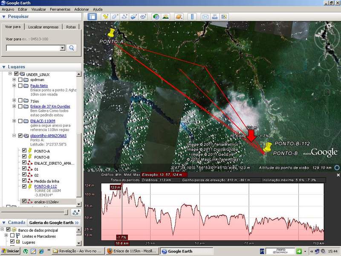
Task: Uncheck the PONTO-A placemark checkbox
Action: (x=24, y=150)
